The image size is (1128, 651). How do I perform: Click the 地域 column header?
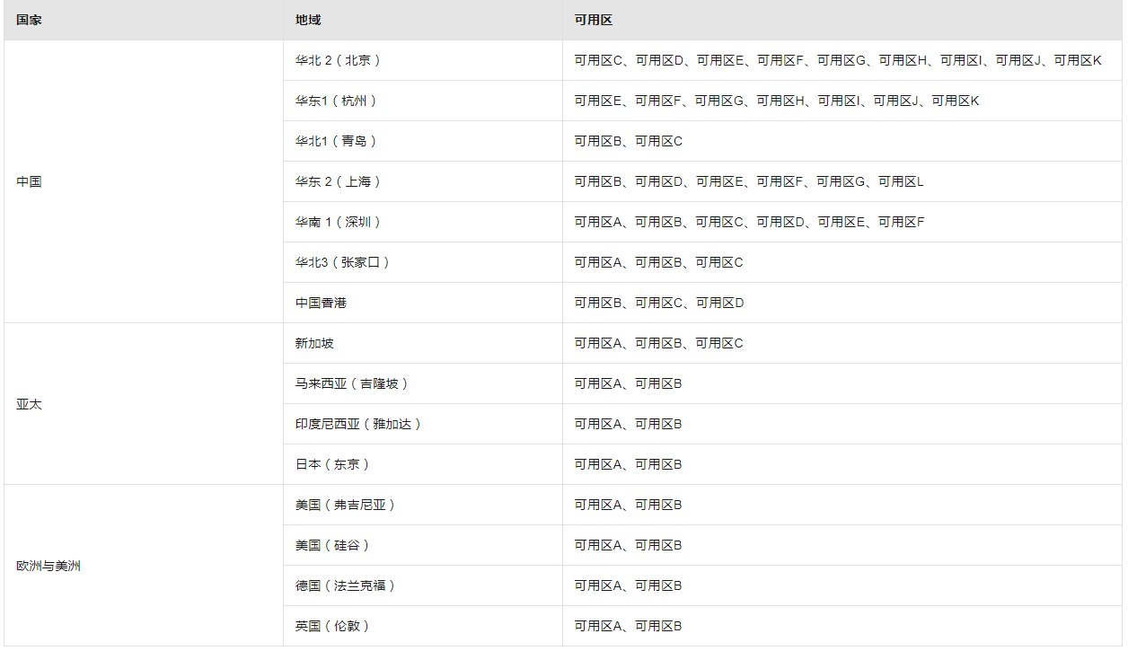(308, 20)
